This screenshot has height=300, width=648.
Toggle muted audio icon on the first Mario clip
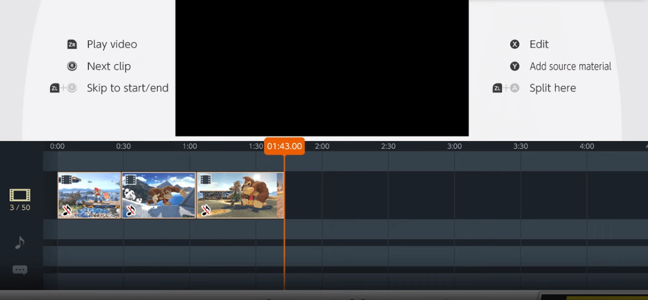(x=67, y=210)
